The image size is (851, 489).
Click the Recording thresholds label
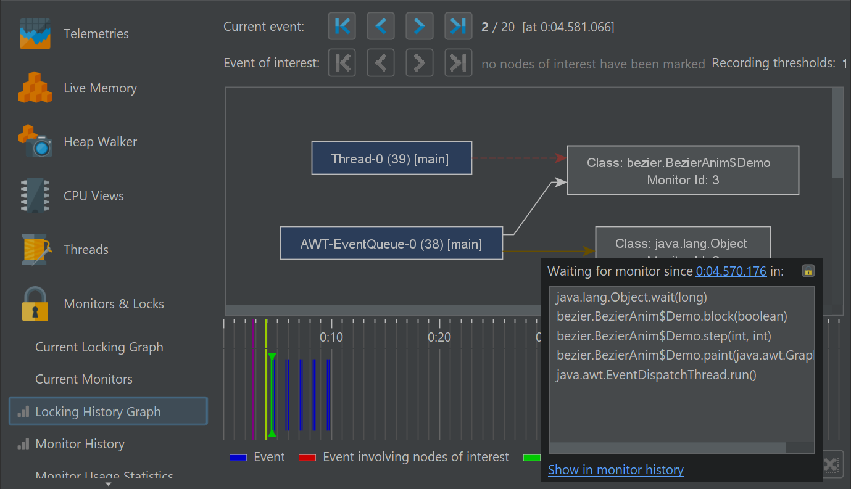(x=774, y=63)
